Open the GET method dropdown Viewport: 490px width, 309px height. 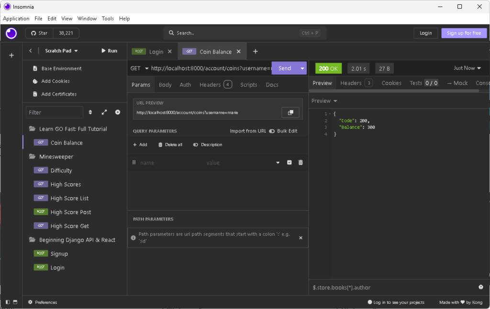[x=137, y=68]
